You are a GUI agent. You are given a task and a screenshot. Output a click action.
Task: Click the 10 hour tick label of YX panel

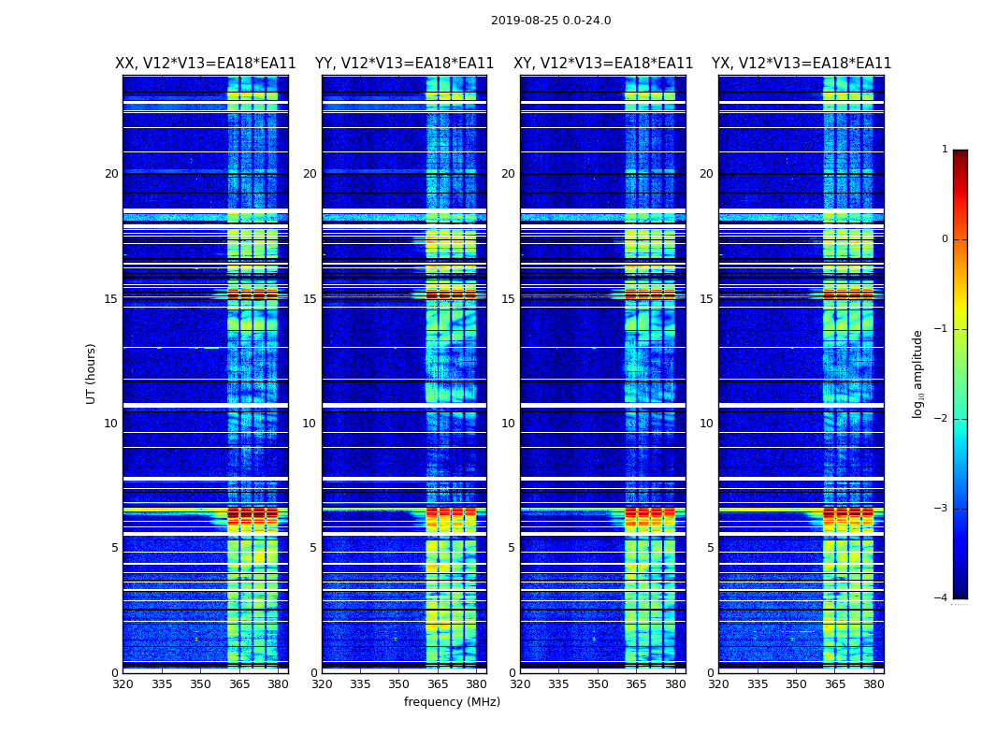point(706,424)
